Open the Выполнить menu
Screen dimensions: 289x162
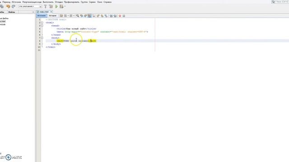[x=48, y=2]
